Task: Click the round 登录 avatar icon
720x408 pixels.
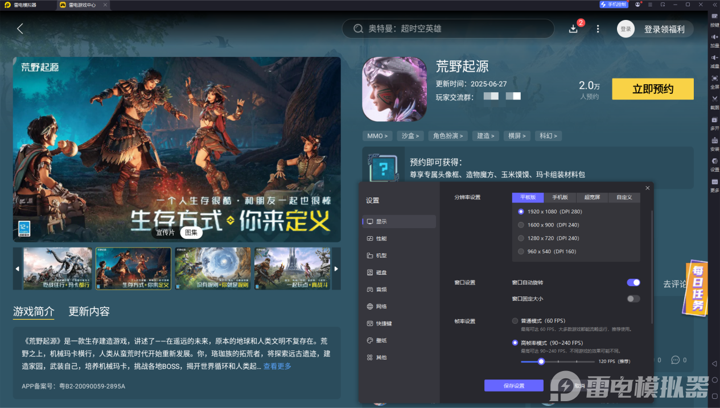Action: pyautogui.click(x=626, y=29)
